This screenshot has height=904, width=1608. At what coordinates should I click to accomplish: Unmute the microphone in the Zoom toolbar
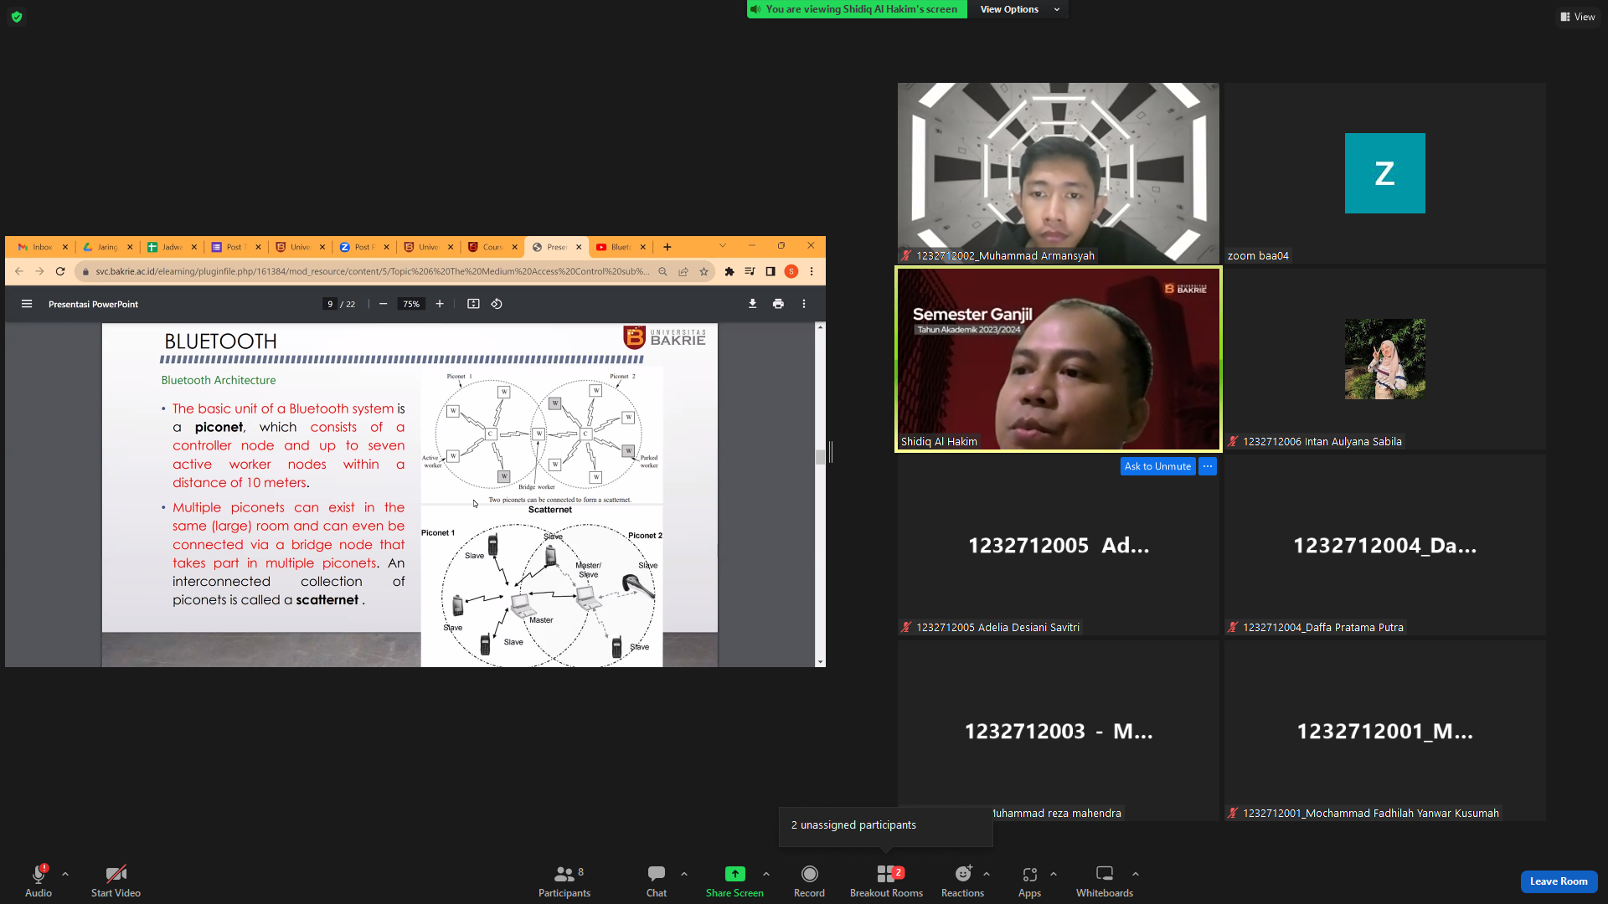point(39,881)
